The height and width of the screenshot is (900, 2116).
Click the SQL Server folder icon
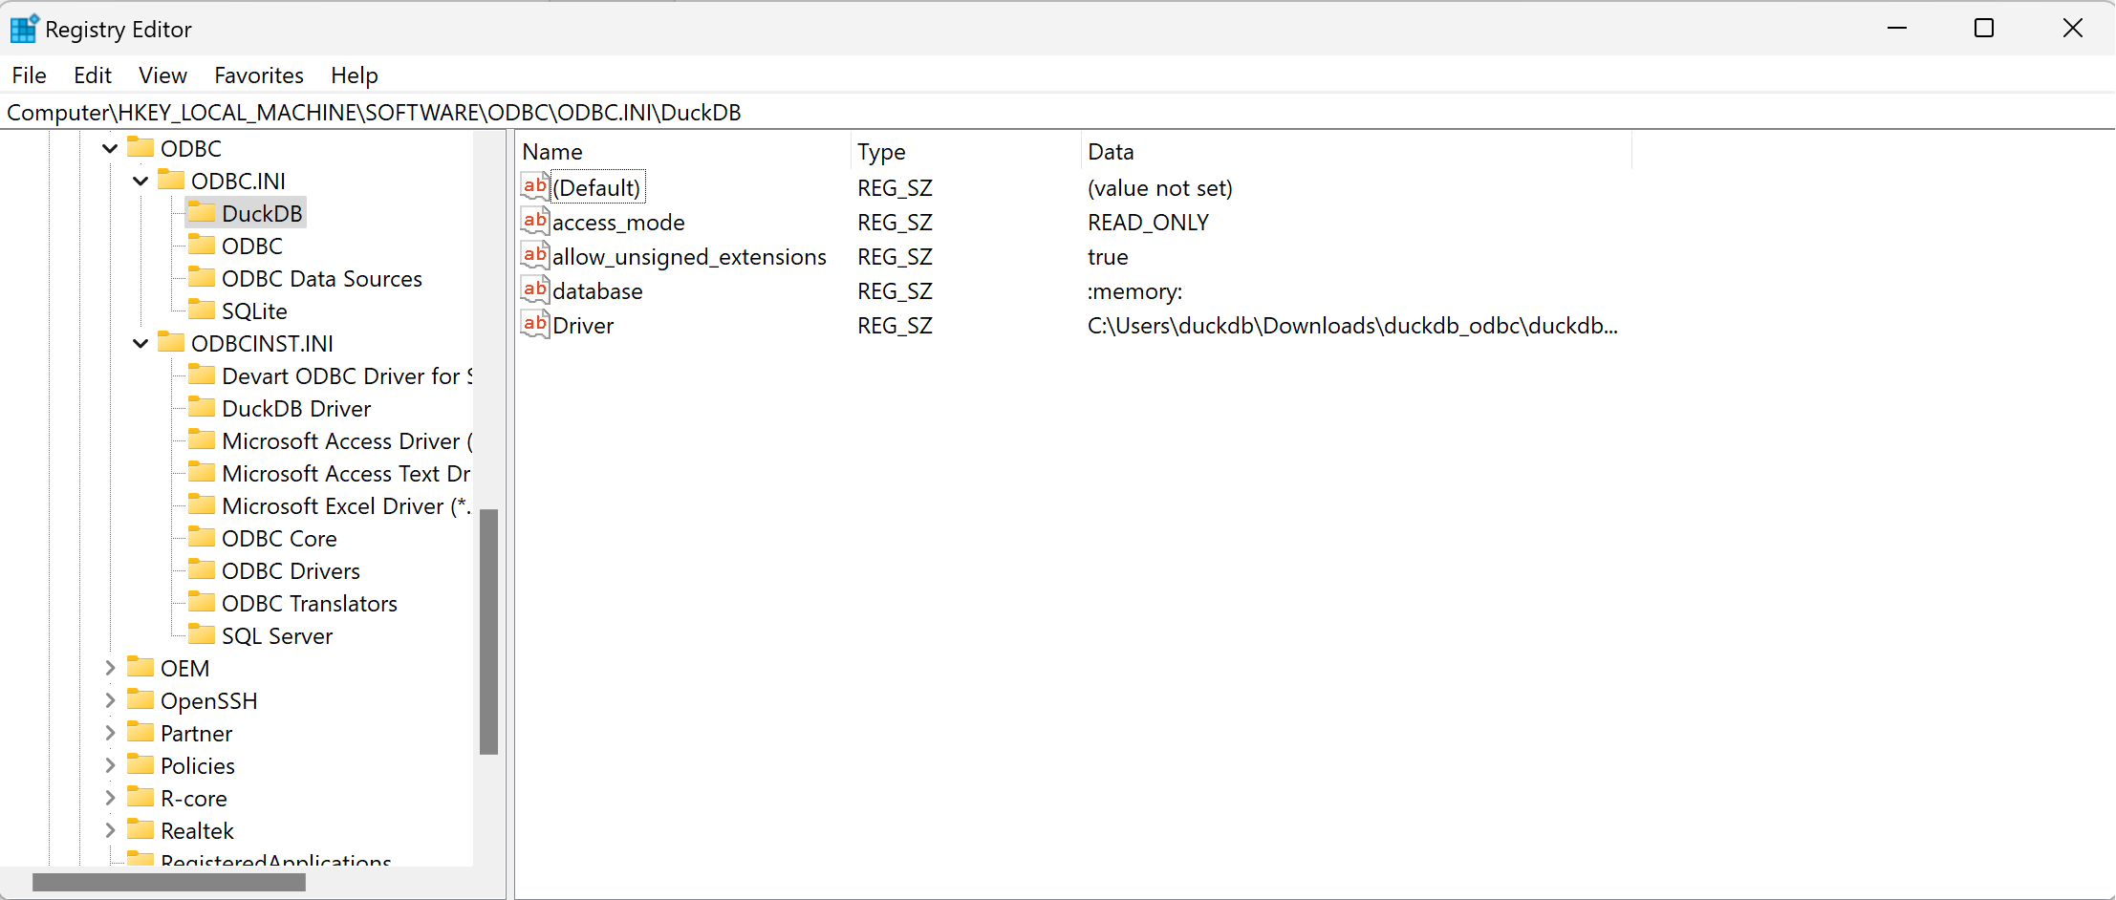203,634
